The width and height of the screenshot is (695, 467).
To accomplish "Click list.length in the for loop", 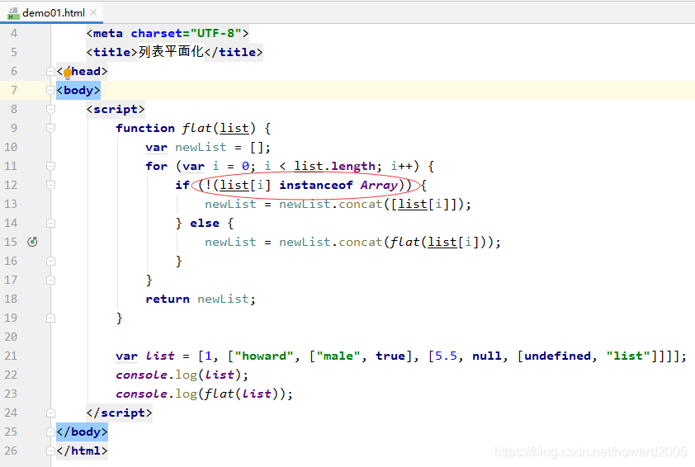I will click(334, 166).
